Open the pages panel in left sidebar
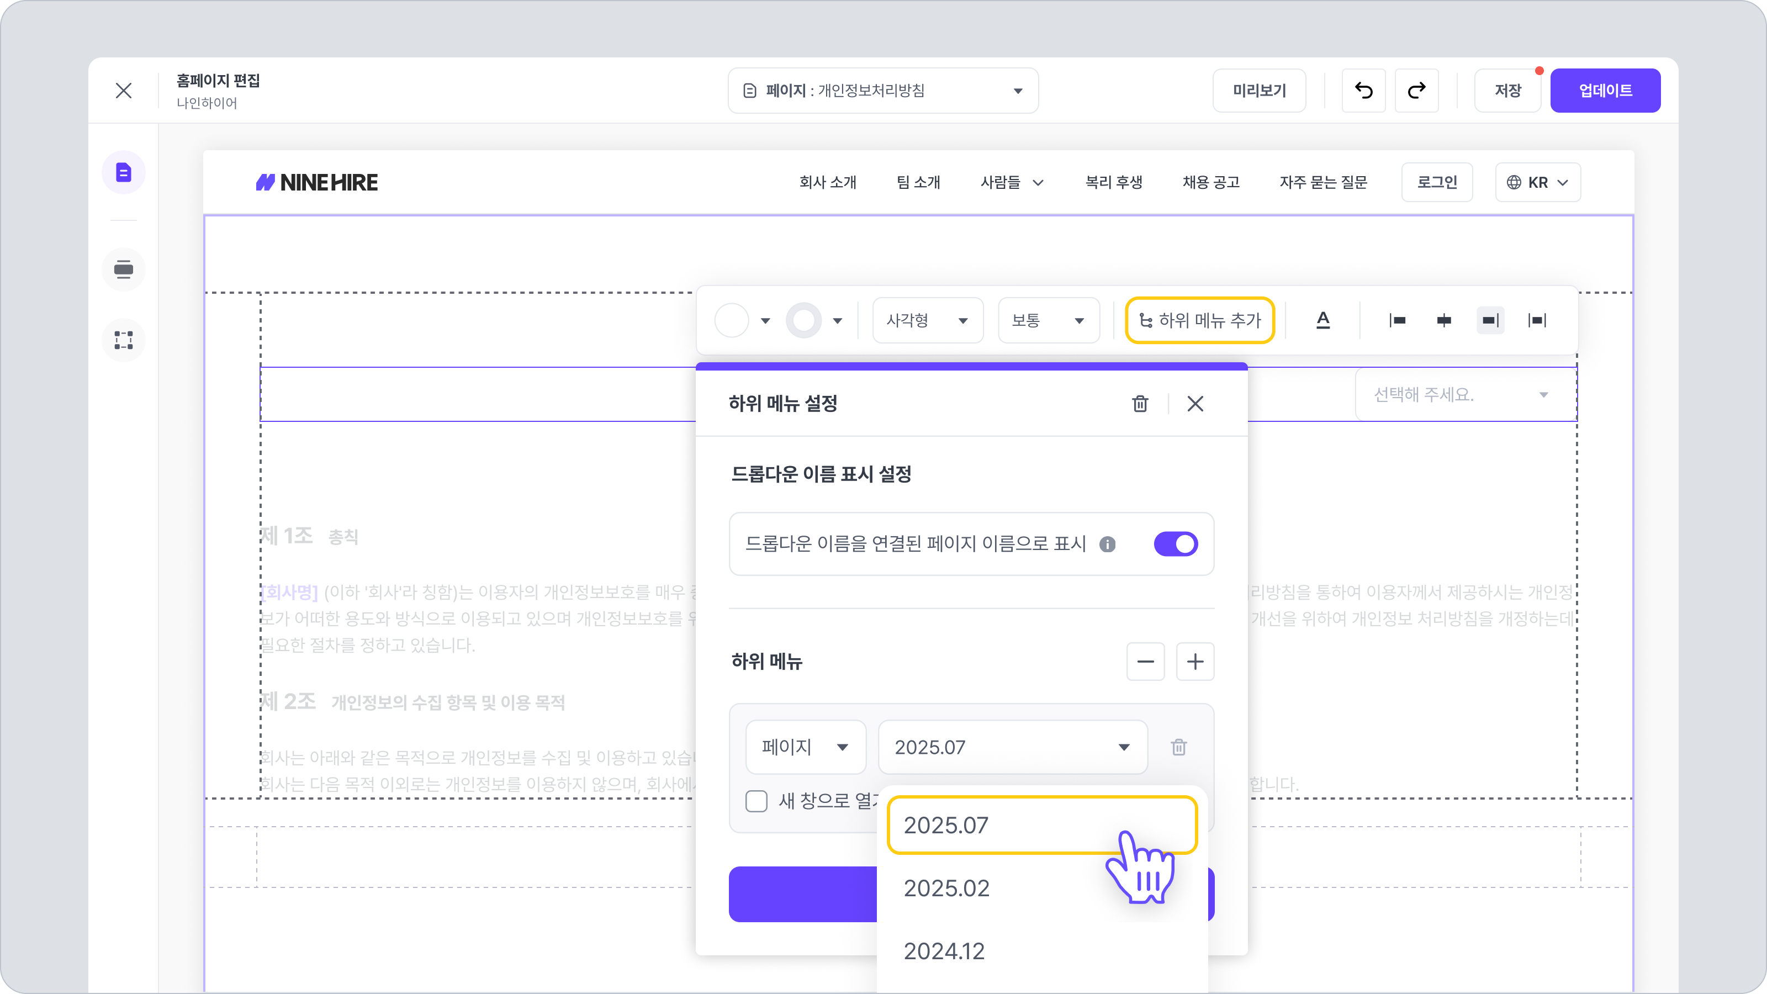 click(x=124, y=172)
